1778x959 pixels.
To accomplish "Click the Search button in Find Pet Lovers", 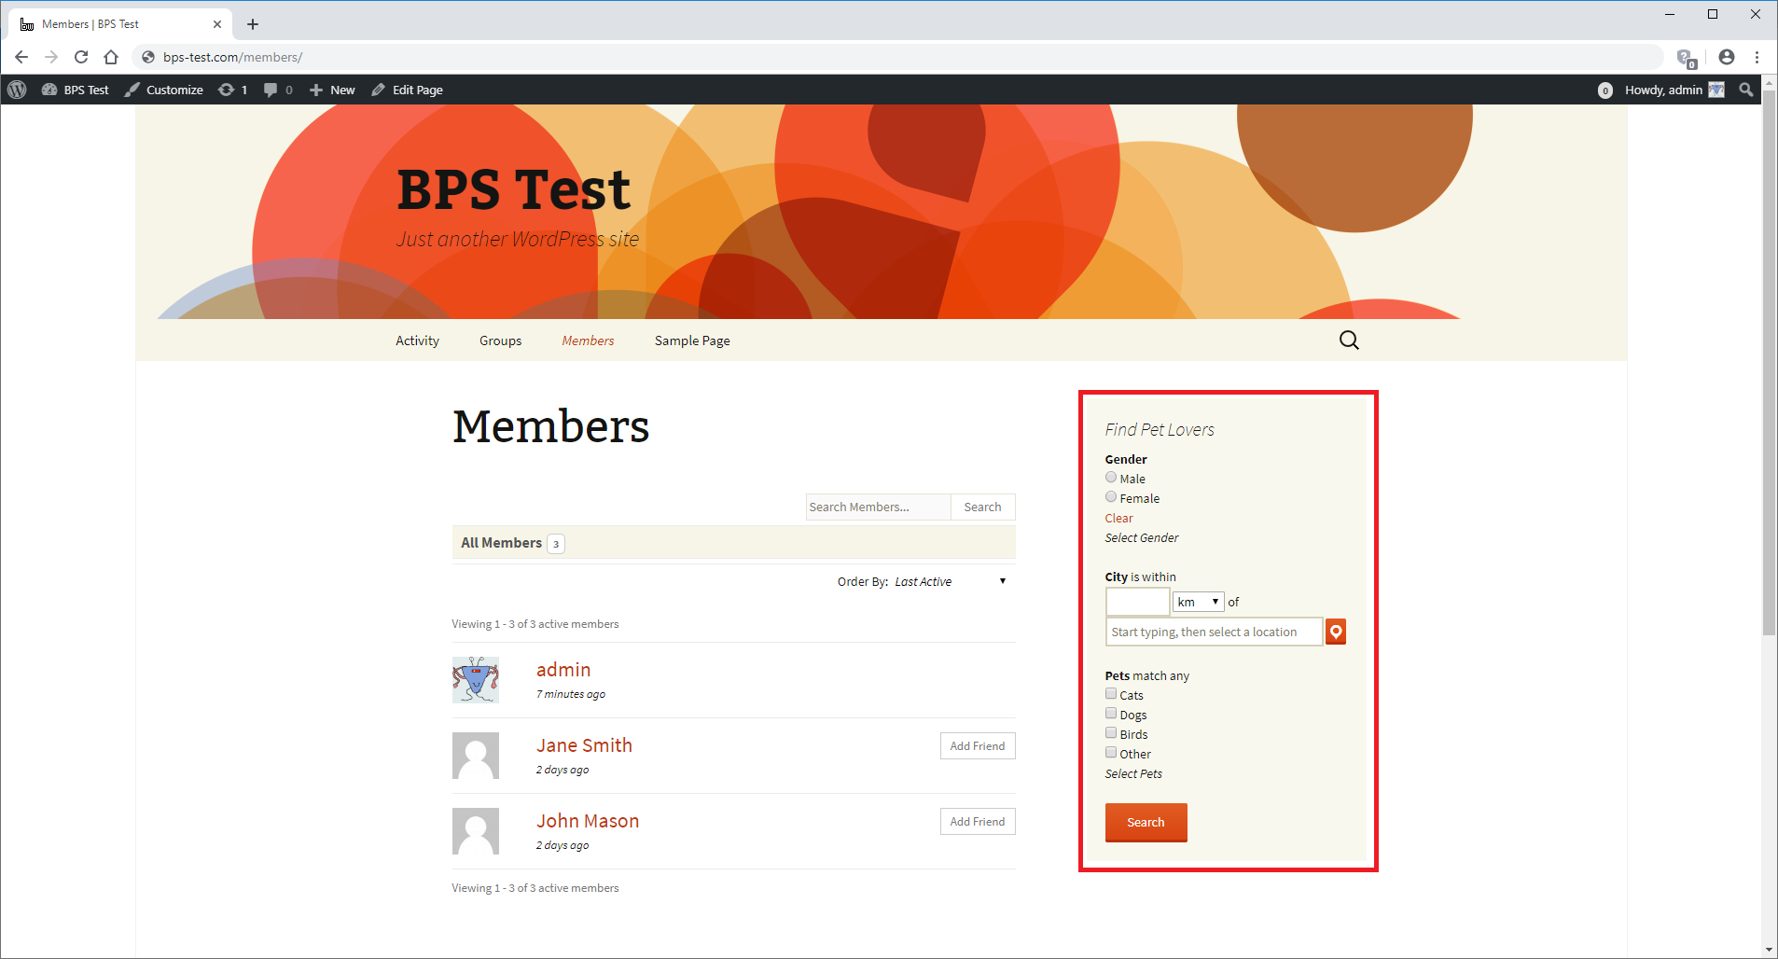I will tap(1146, 822).
